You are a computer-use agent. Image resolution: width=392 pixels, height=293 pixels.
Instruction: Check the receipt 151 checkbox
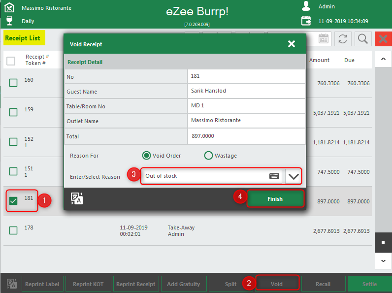coord(13,171)
